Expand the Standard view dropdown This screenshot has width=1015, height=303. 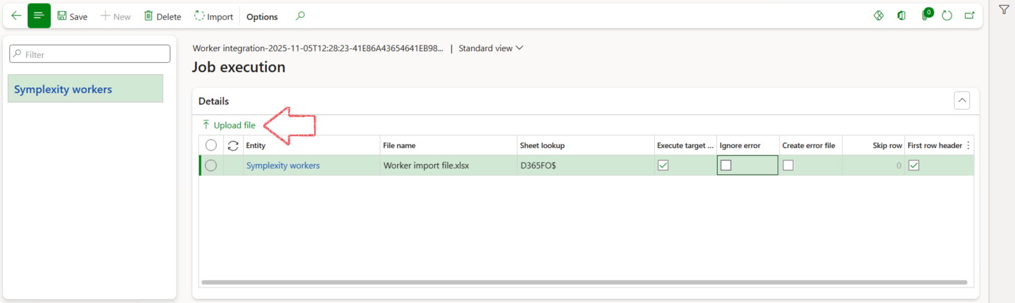(x=490, y=48)
